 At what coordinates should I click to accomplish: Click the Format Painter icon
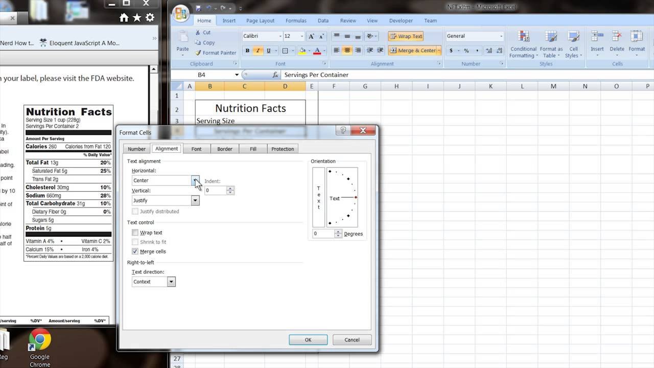point(198,53)
